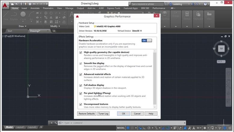This screenshot has height=132, width=234.
Task: Uncheck Full shadow display checkbox
Action: (x=81, y=85)
